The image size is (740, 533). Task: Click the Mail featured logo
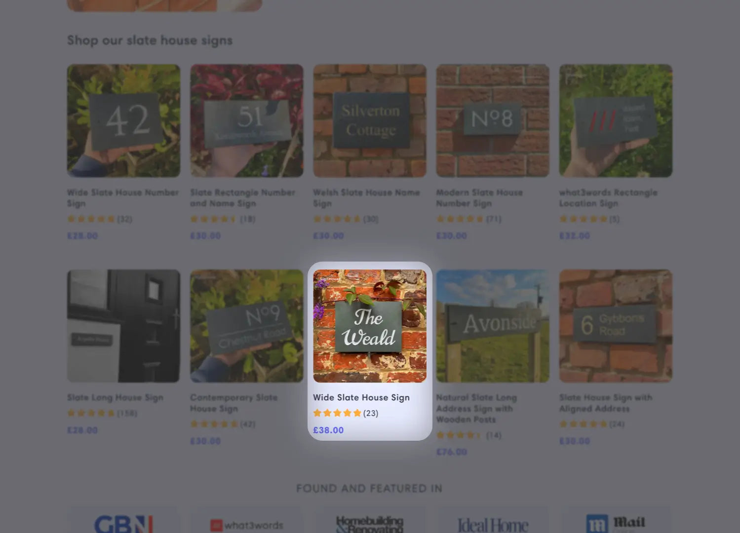[x=616, y=523]
